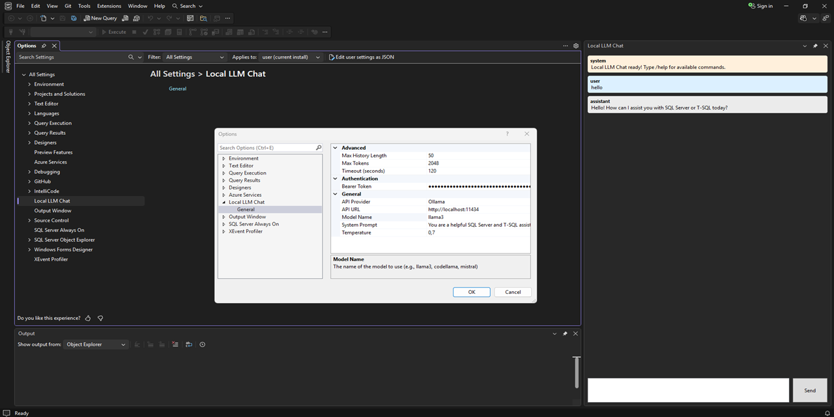Screen dimensions: 834x417
Task: Open Show output from dropdown
Action: (96, 344)
